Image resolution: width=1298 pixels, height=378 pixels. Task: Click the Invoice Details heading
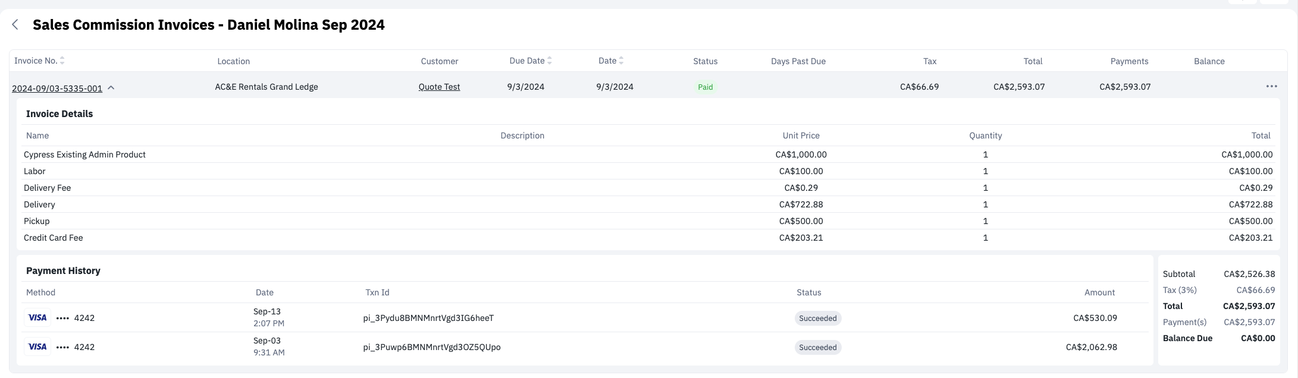coord(59,114)
